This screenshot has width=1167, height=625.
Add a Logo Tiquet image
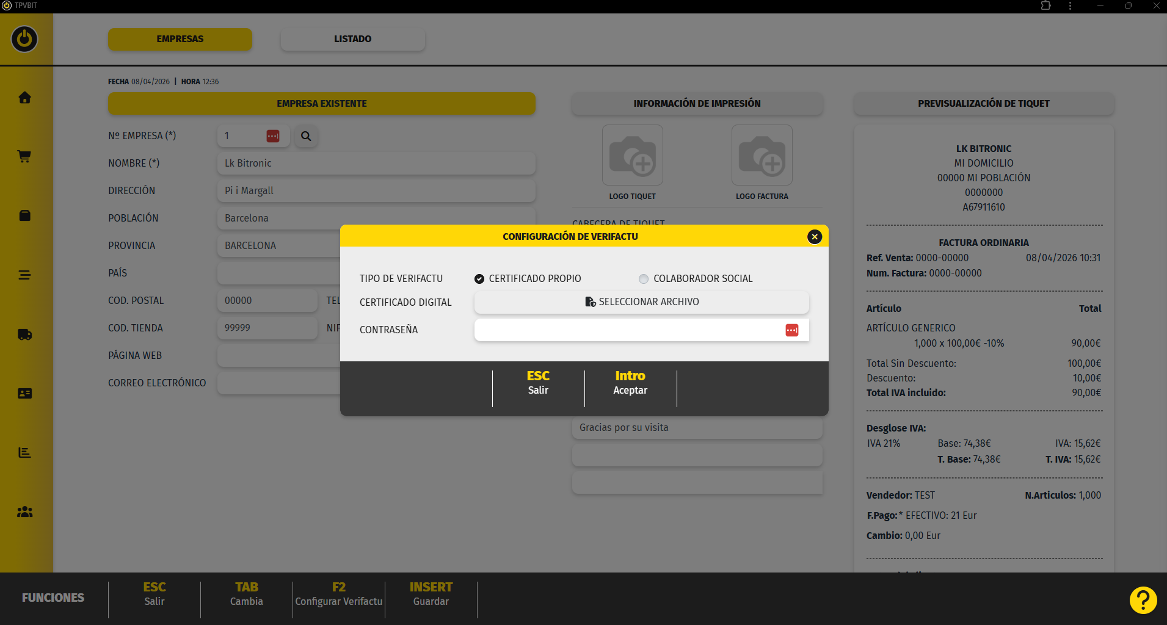point(632,156)
